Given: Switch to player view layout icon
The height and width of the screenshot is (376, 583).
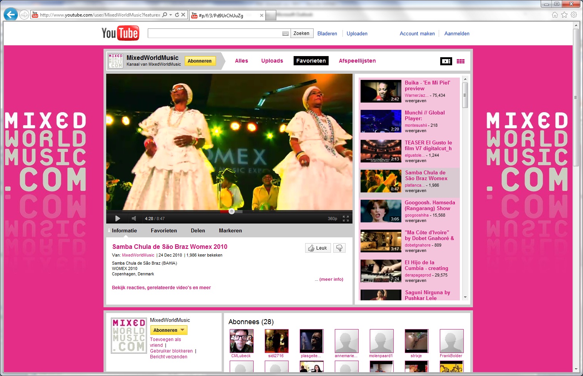Looking at the screenshot, I should pos(446,61).
